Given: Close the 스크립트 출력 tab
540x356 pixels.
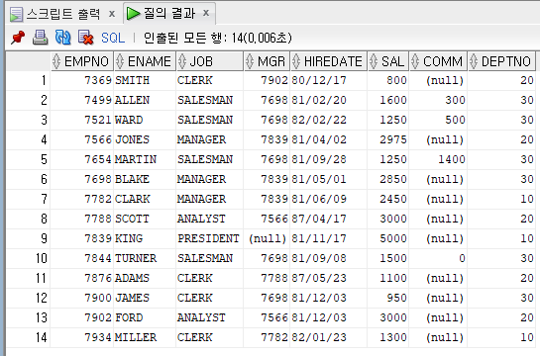Looking at the screenshot, I should click(x=112, y=14).
